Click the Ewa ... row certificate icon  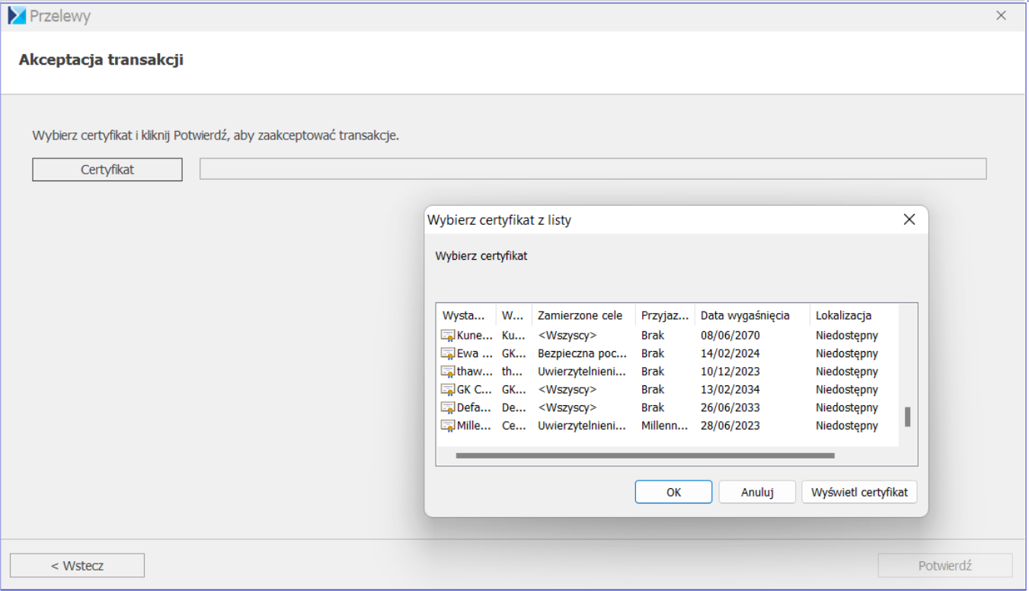448,354
